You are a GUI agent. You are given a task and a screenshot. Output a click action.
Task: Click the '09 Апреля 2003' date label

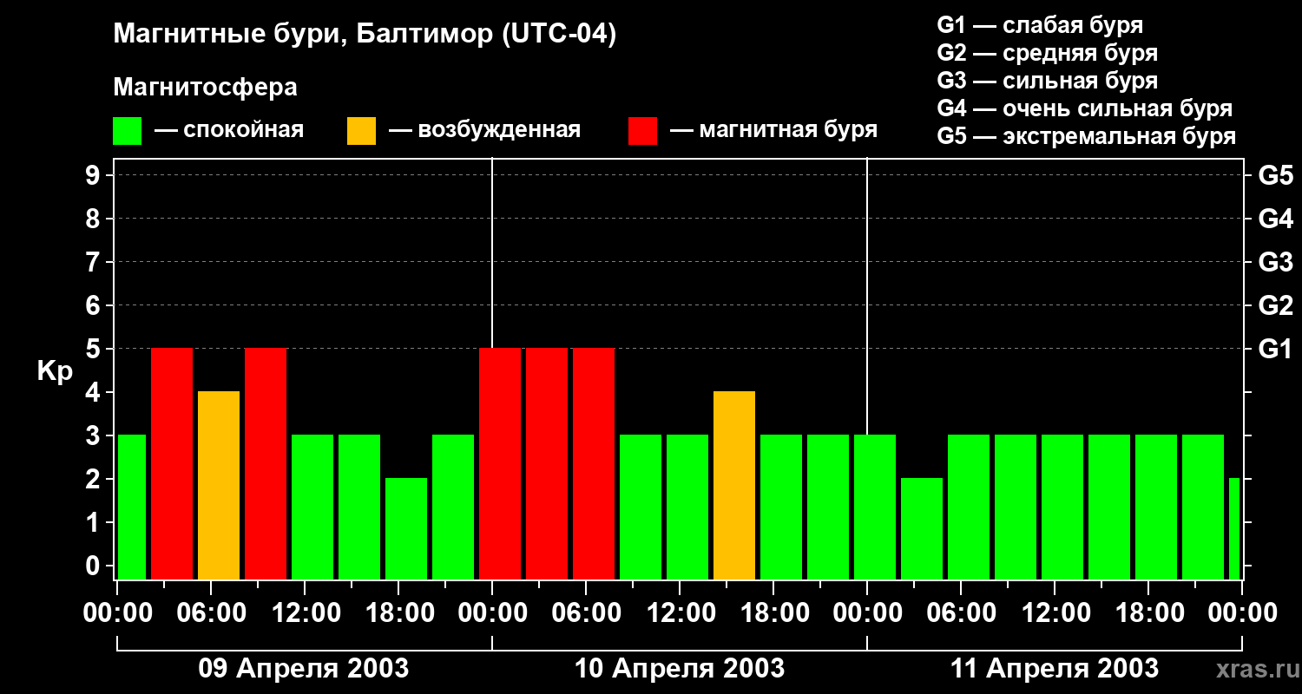304,669
